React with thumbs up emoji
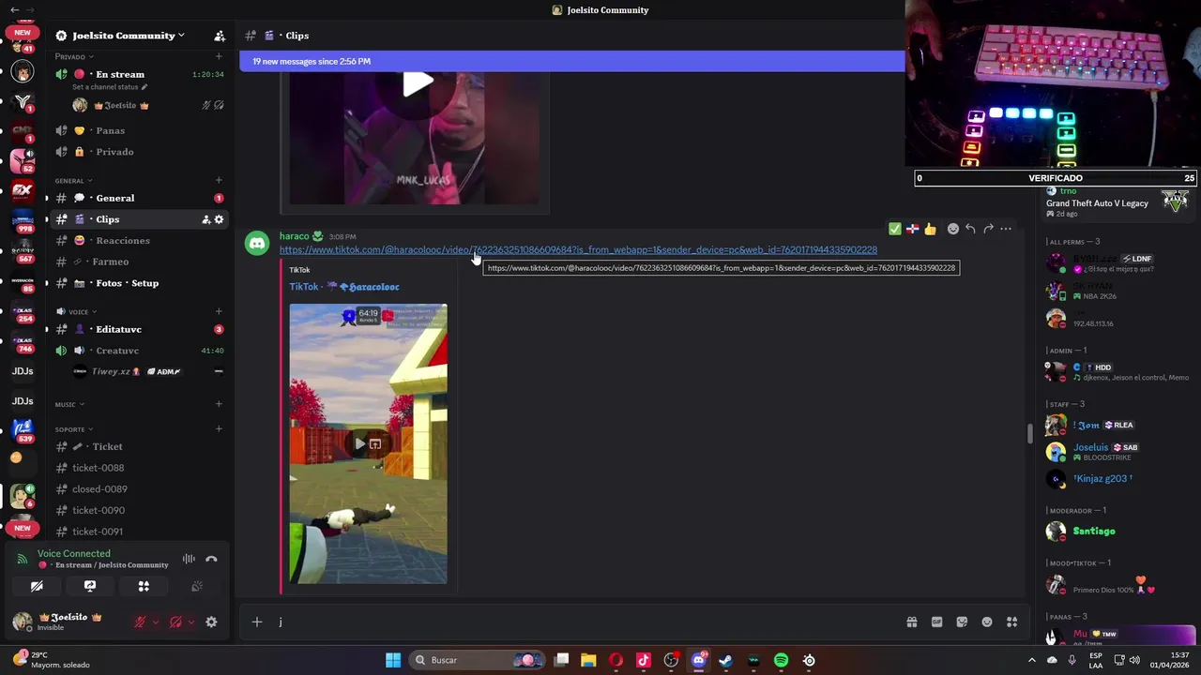This screenshot has height=675, width=1201. point(930,229)
